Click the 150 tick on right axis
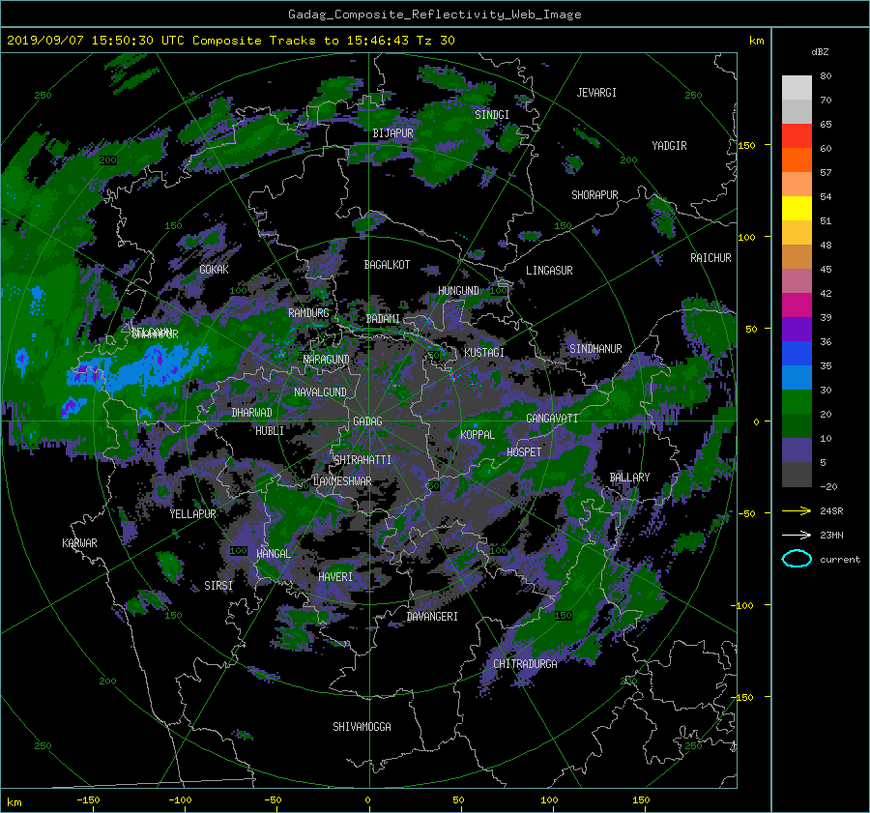Image resolution: width=870 pixels, height=813 pixels. pos(747,145)
